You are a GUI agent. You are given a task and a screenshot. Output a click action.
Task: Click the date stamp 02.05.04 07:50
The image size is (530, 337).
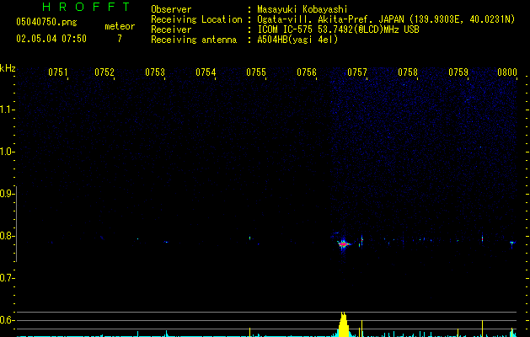pyautogui.click(x=51, y=39)
